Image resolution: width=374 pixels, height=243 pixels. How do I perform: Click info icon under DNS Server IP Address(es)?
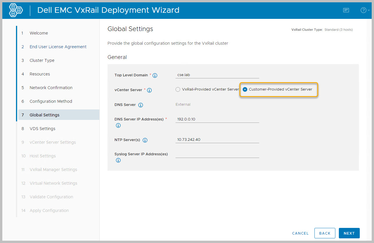[x=118, y=125]
